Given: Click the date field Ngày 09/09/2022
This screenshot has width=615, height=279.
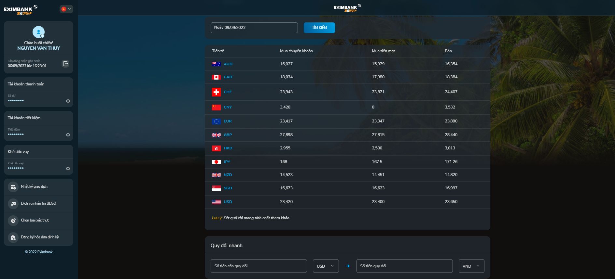Looking at the screenshot, I should 254,28.
